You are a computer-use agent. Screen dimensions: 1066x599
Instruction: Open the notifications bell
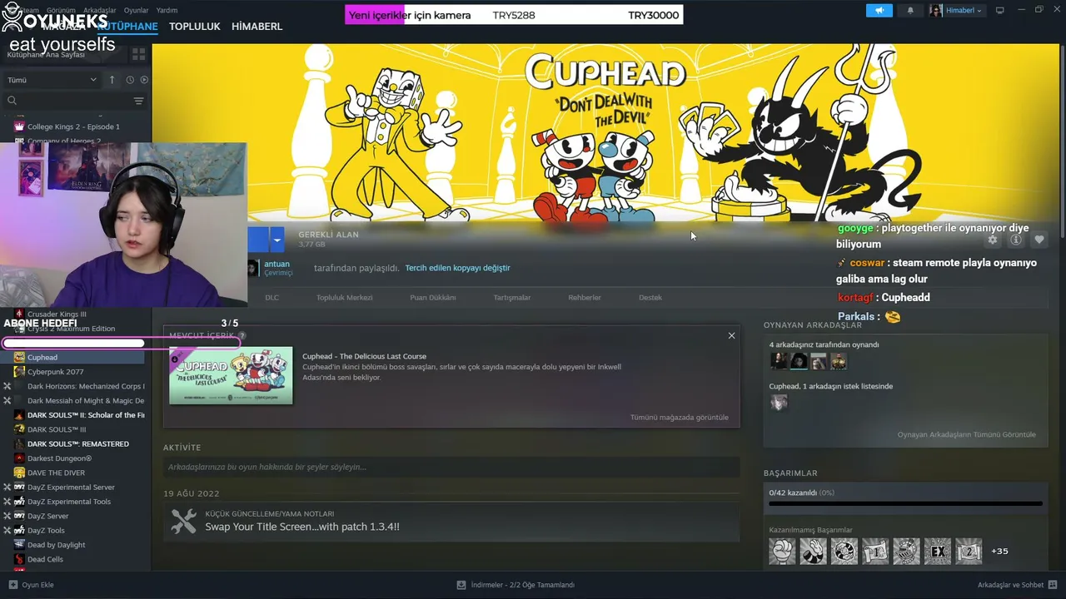click(x=909, y=10)
